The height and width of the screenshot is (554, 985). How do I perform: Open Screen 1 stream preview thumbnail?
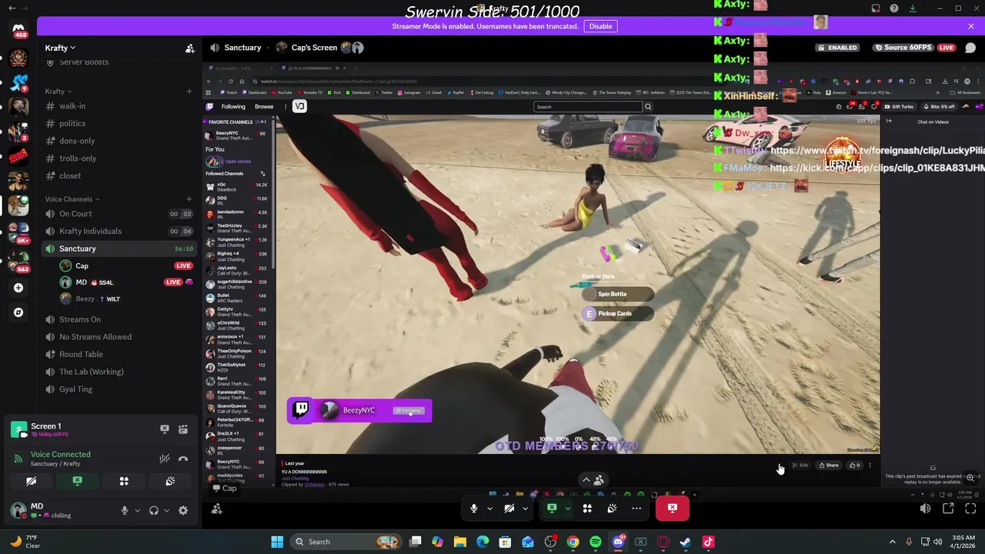pos(18,429)
